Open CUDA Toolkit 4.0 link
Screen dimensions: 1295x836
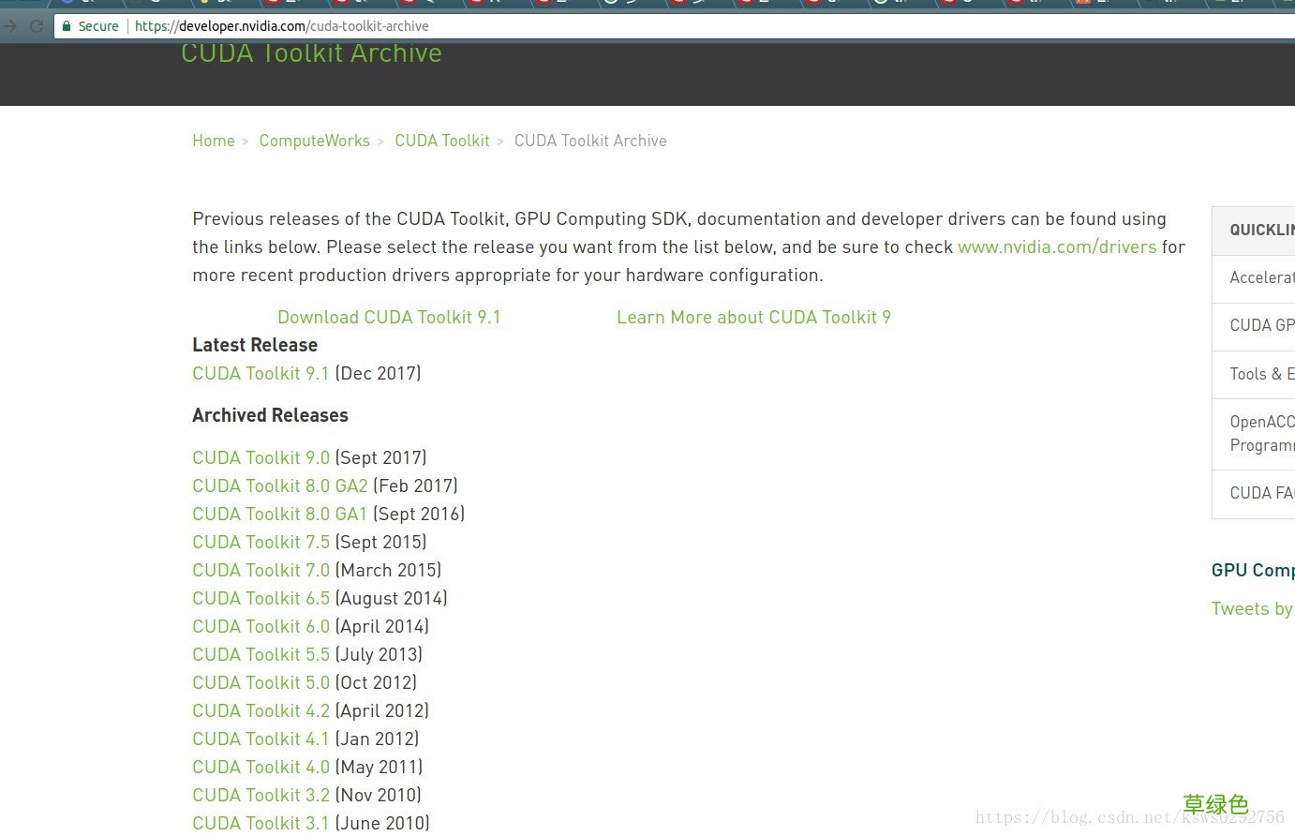[x=261, y=768]
